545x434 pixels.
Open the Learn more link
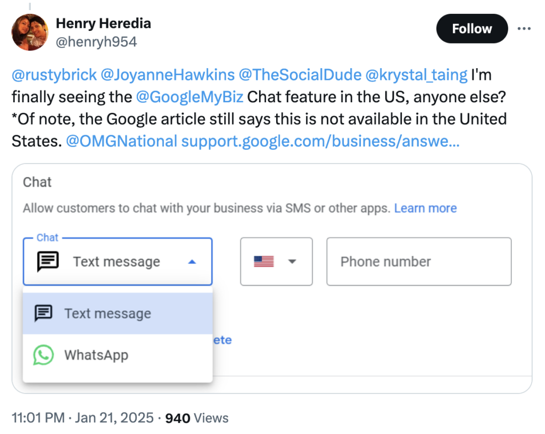pyautogui.click(x=425, y=208)
